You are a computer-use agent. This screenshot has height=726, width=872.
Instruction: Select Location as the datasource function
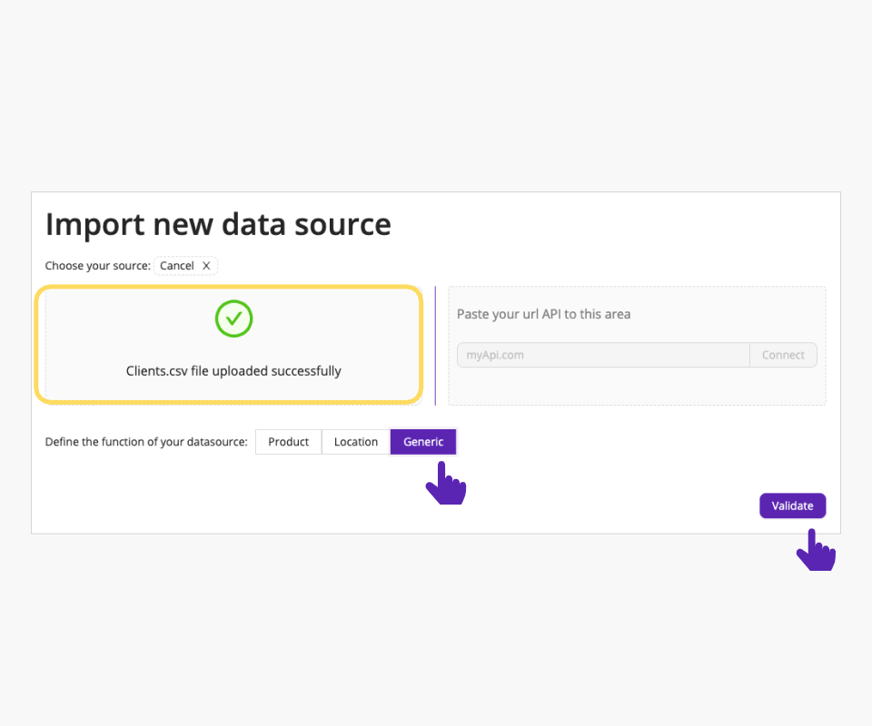356,442
